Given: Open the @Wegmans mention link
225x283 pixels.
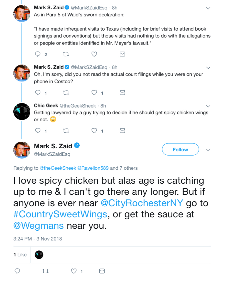Looking at the screenshot, I should [x=38, y=226].
